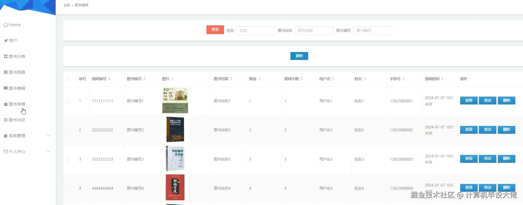523x205 pixels.
Task: Click the Home icon in sidebar
Action: pyautogui.click(x=6, y=25)
